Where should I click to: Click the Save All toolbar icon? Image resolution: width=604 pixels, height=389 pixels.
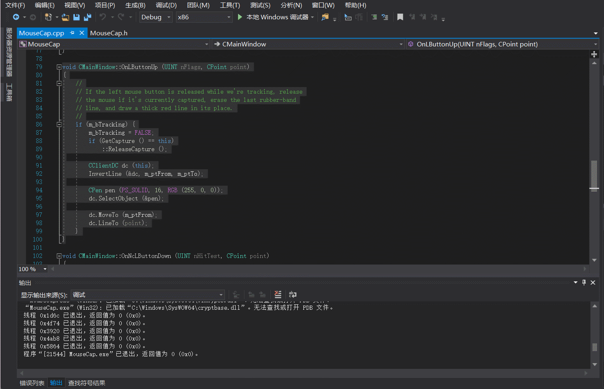click(x=87, y=17)
